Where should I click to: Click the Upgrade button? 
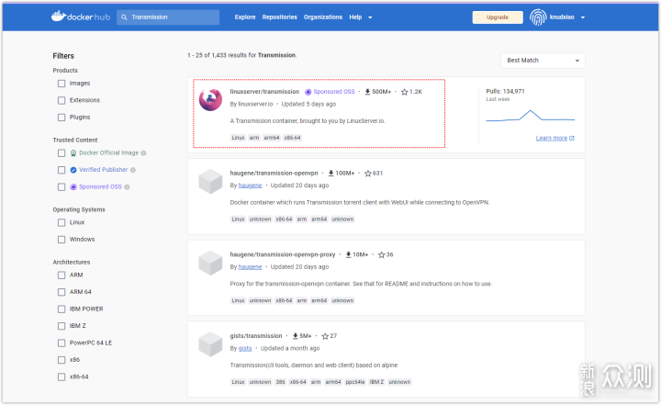pos(497,17)
